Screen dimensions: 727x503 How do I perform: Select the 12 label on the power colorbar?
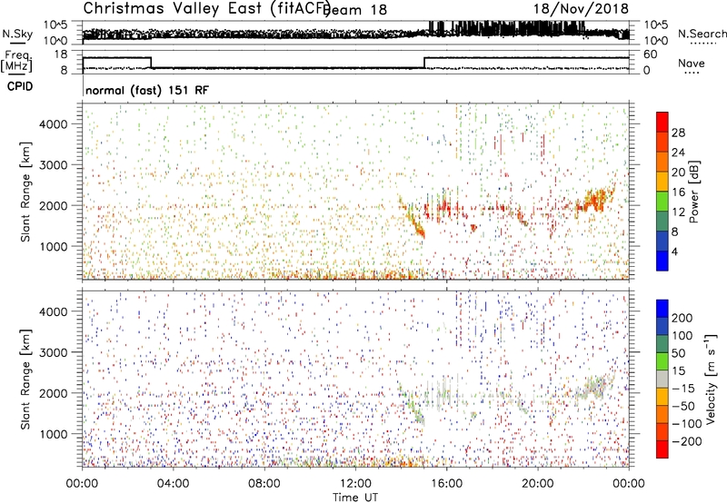(678, 212)
